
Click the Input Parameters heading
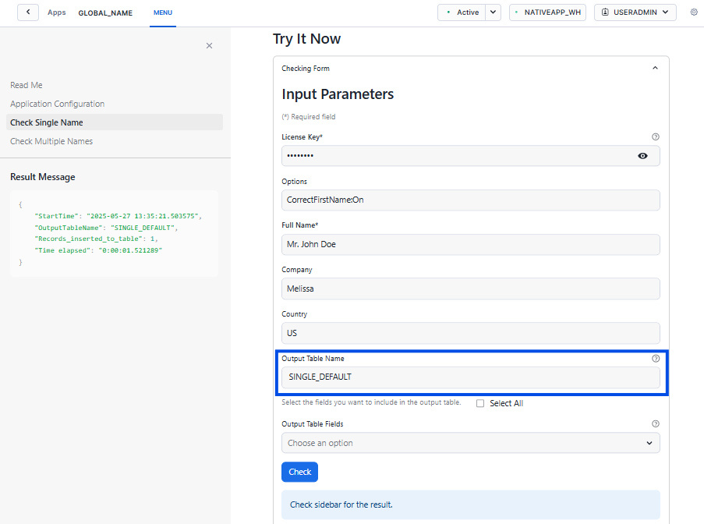[338, 94]
